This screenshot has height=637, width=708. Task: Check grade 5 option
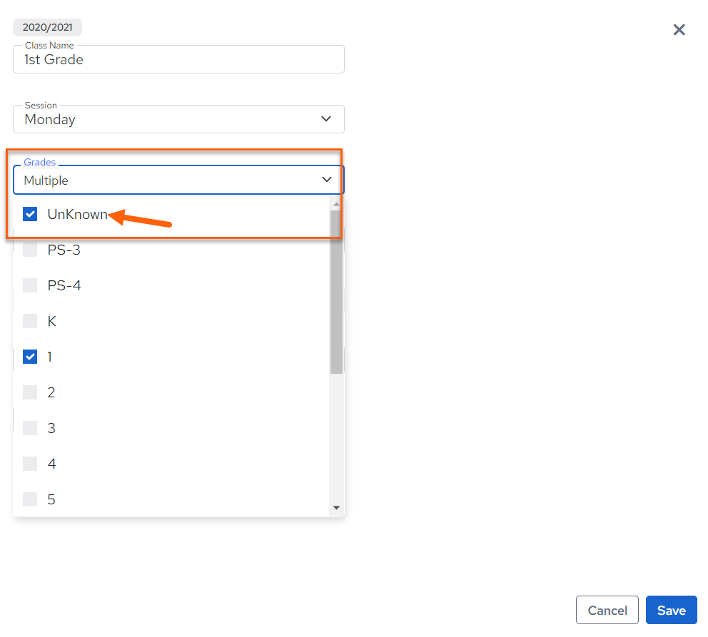pos(30,499)
